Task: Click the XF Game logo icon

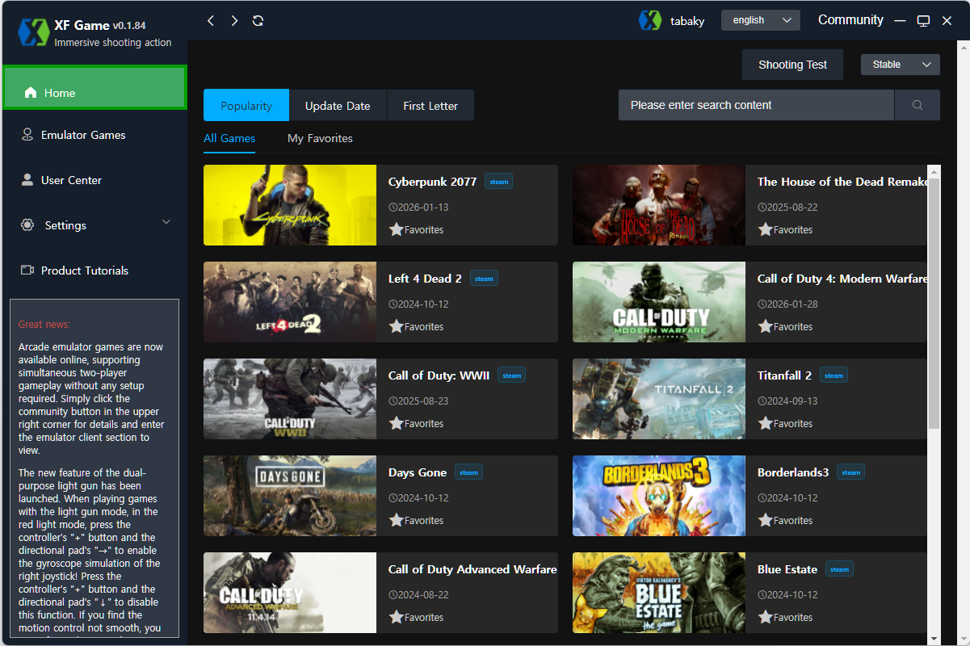Action: click(33, 33)
